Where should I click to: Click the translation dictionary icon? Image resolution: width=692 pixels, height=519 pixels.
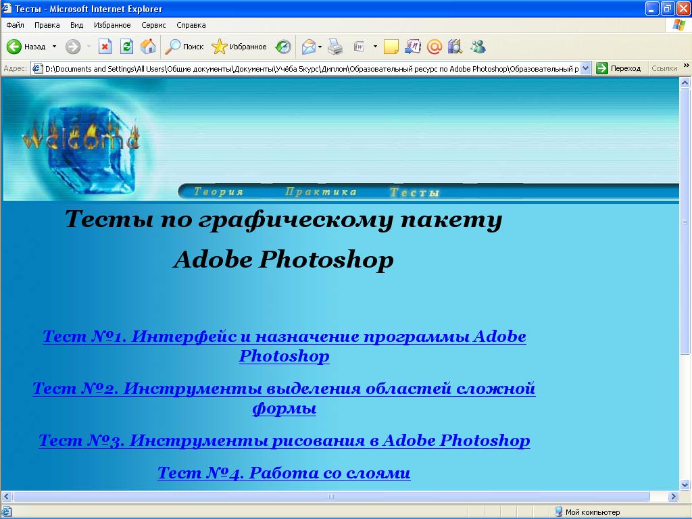click(x=413, y=47)
